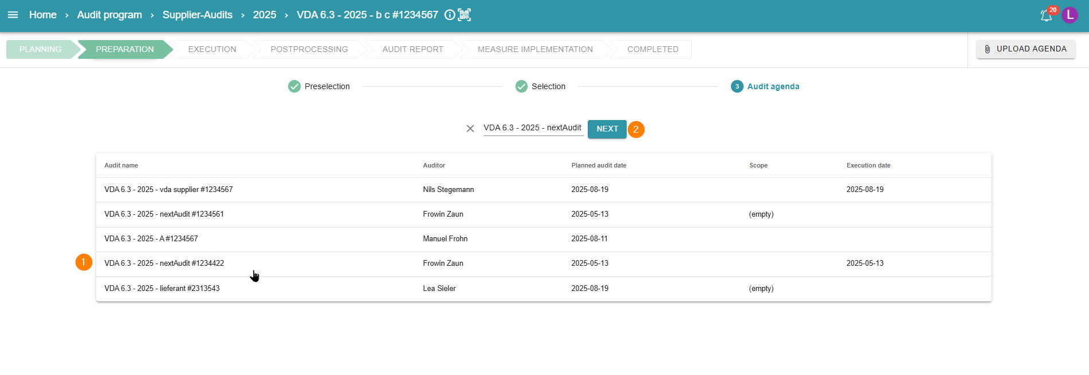
Task: Open the Measure Implementation phase tab
Action: (535, 49)
